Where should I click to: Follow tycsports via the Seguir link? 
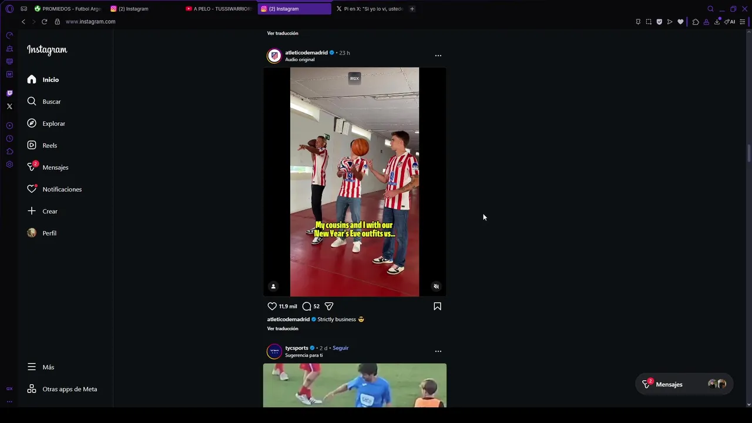point(340,348)
